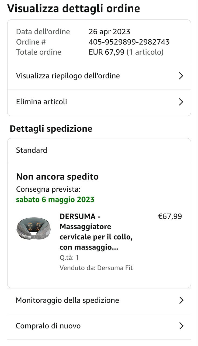Open the DERSUMA Massaggiatore cervicale product title

(96, 232)
